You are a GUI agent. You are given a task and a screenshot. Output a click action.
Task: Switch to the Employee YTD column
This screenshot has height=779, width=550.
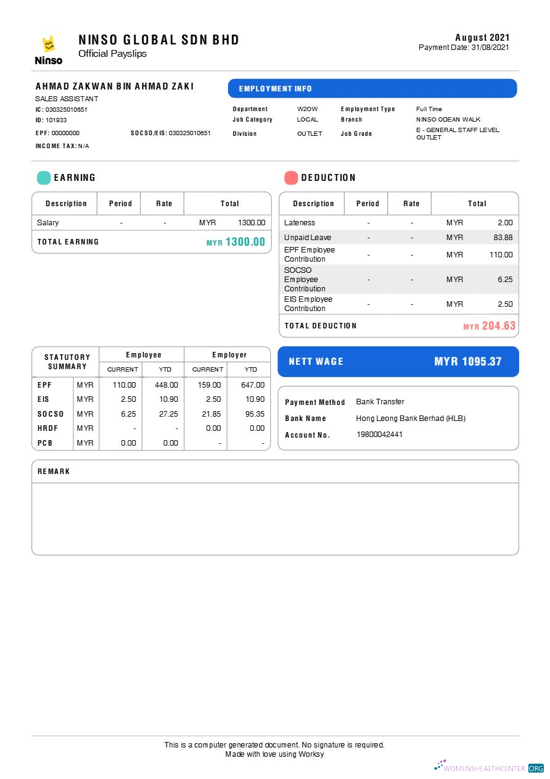tap(163, 369)
